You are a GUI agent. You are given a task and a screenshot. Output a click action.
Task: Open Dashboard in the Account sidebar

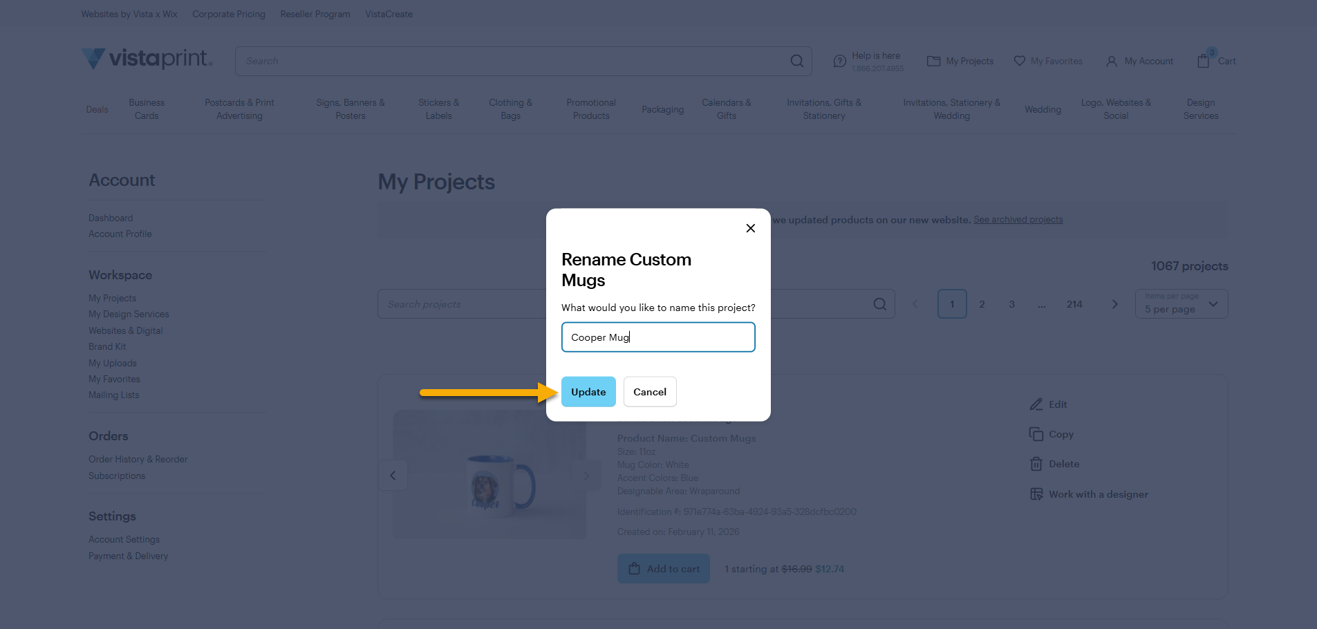click(x=111, y=218)
